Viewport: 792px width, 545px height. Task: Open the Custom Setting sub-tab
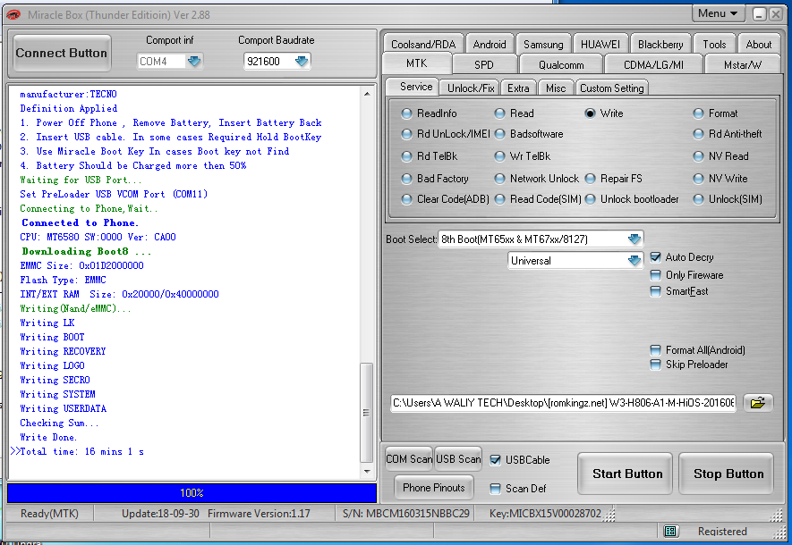click(x=612, y=88)
